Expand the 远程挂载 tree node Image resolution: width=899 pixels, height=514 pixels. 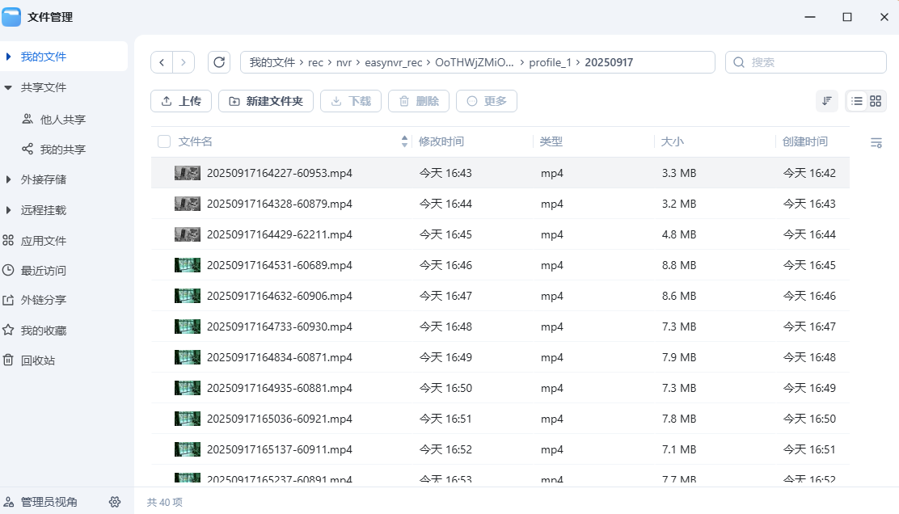9,210
